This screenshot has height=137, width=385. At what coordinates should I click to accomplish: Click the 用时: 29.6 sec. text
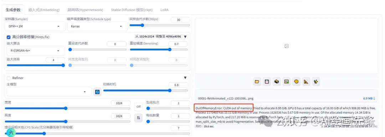(x=205, y=126)
